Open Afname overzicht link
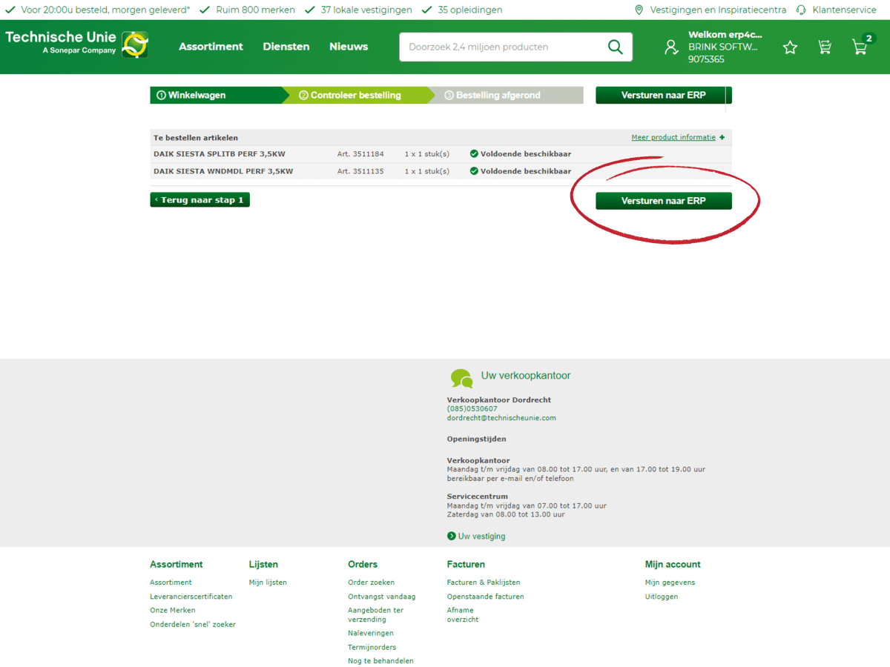Viewport: 890px width, 667px height. (463, 615)
